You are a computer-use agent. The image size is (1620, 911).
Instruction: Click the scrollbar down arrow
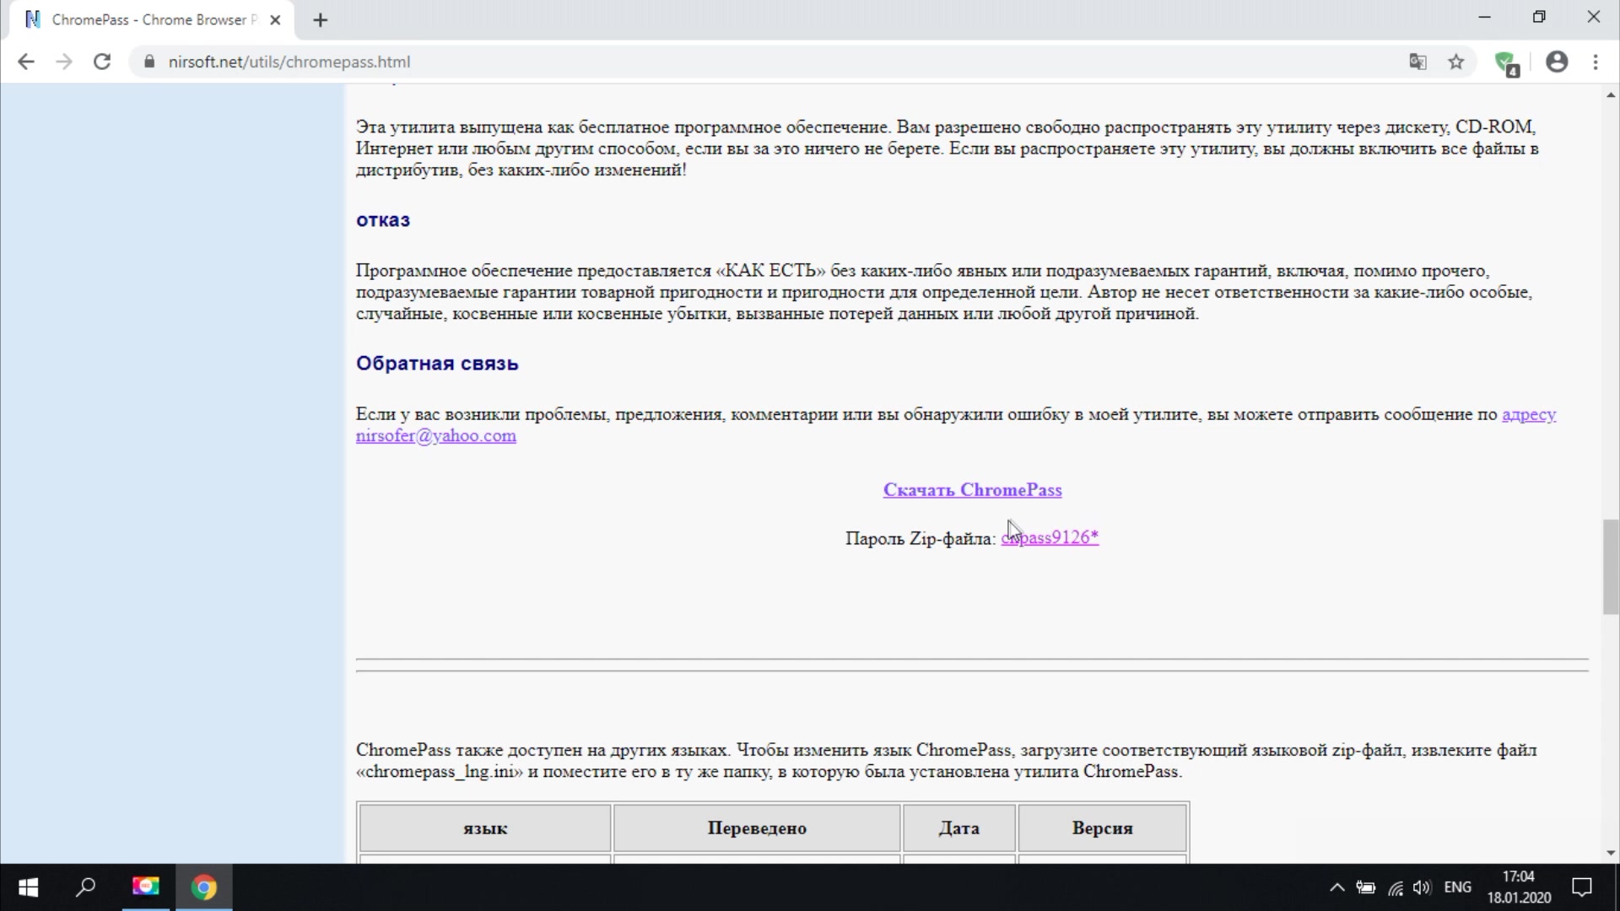(x=1611, y=853)
